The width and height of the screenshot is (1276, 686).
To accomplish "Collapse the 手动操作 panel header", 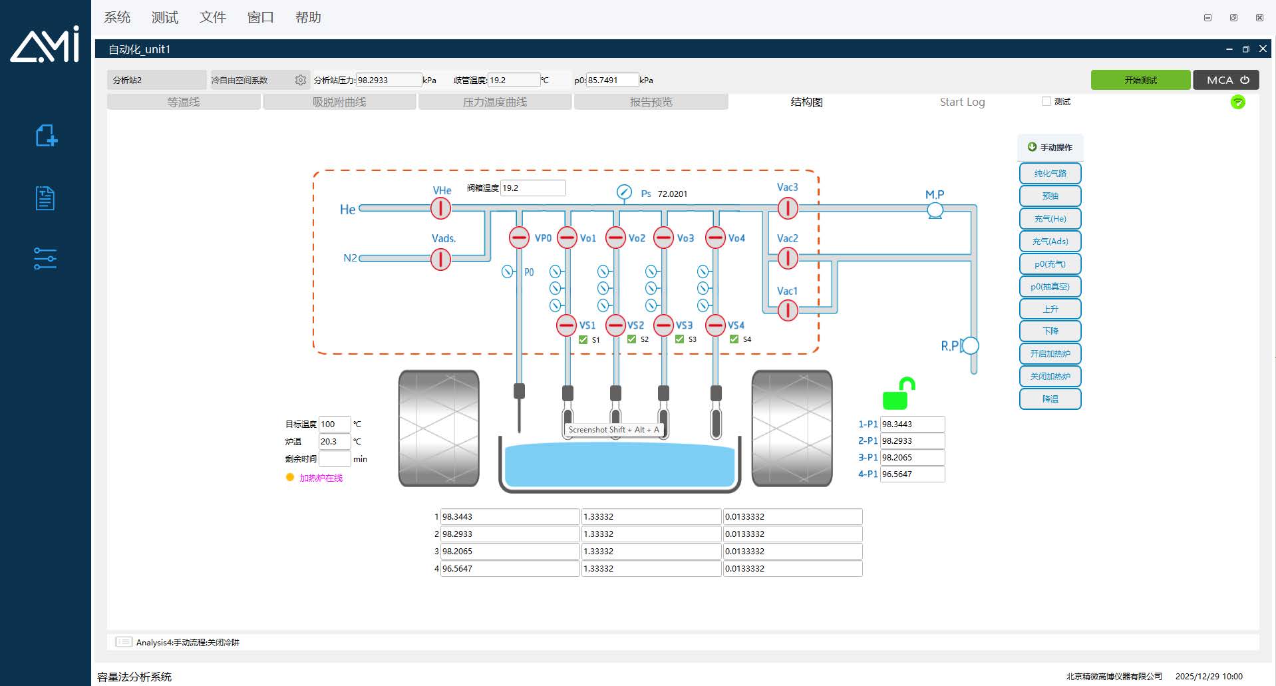I will (x=1050, y=147).
